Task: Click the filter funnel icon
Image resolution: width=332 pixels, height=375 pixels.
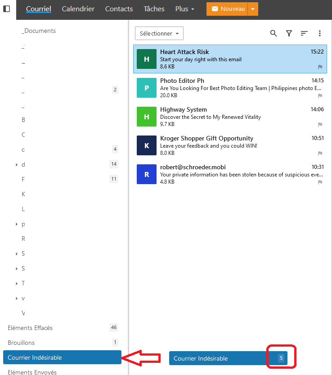Action: (289, 33)
